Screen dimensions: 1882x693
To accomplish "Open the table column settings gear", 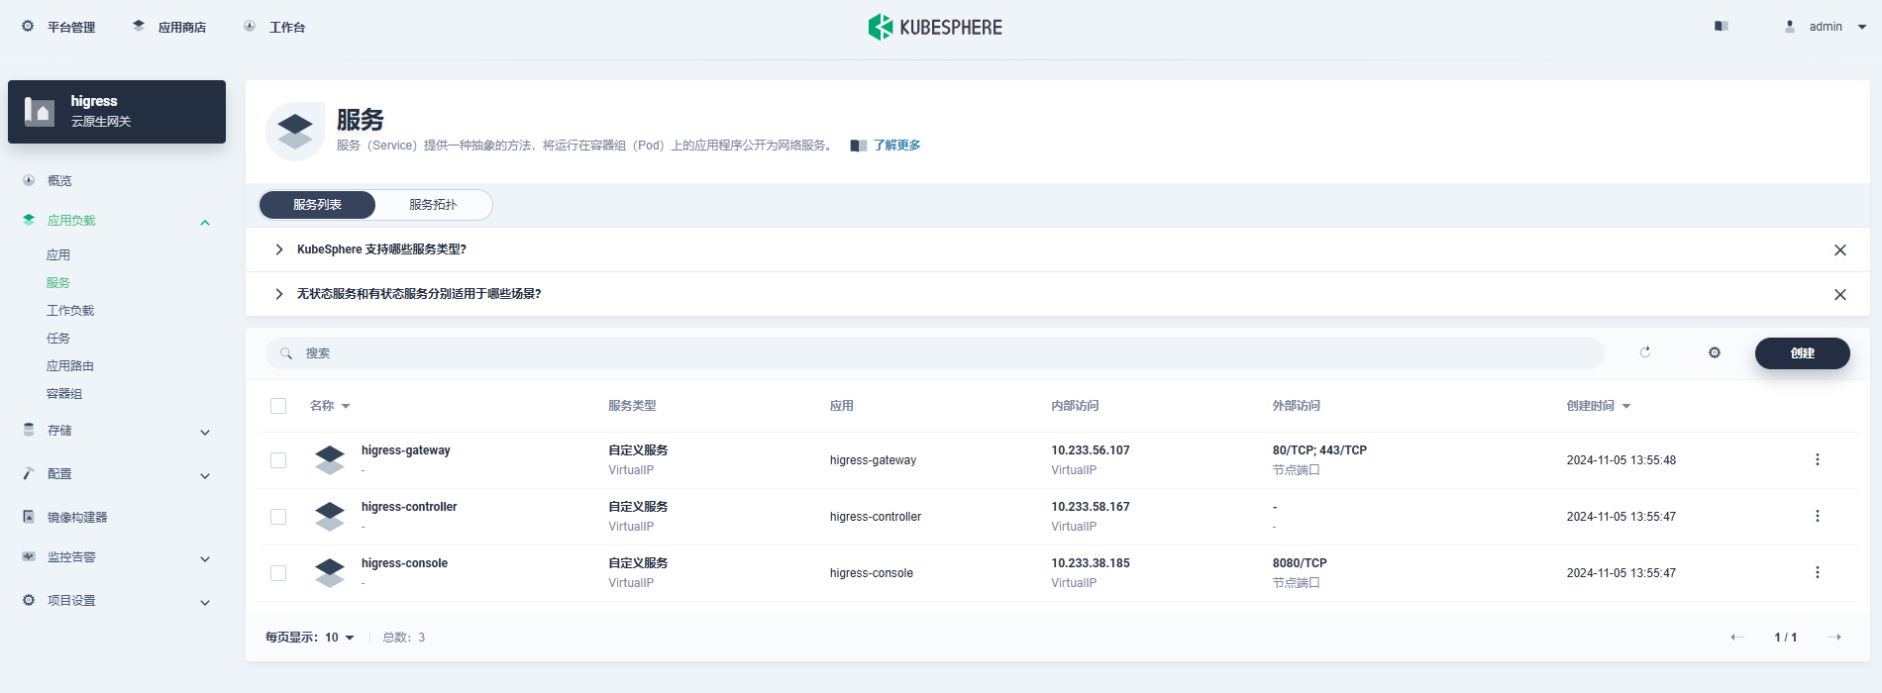I will coord(1715,352).
